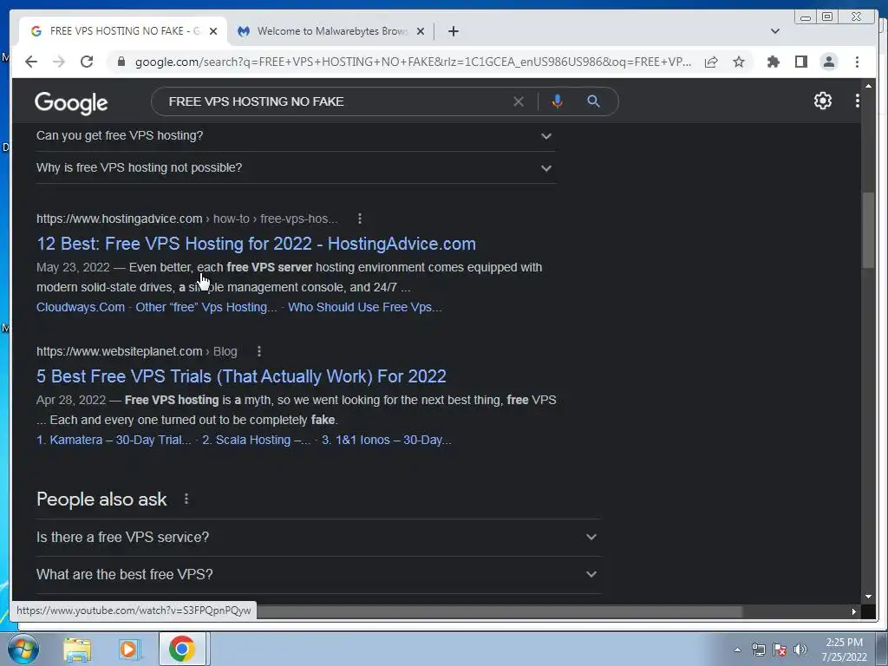This screenshot has height=666, width=888.
Task: Open '5 Best Free VPS Trials' result
Action: point(241,376)
